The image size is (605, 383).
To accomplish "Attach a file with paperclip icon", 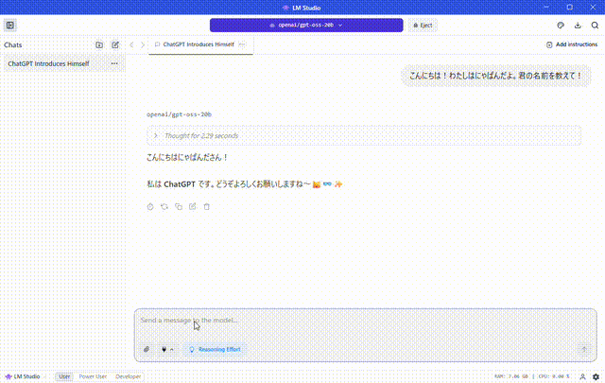I will (147, 349).
